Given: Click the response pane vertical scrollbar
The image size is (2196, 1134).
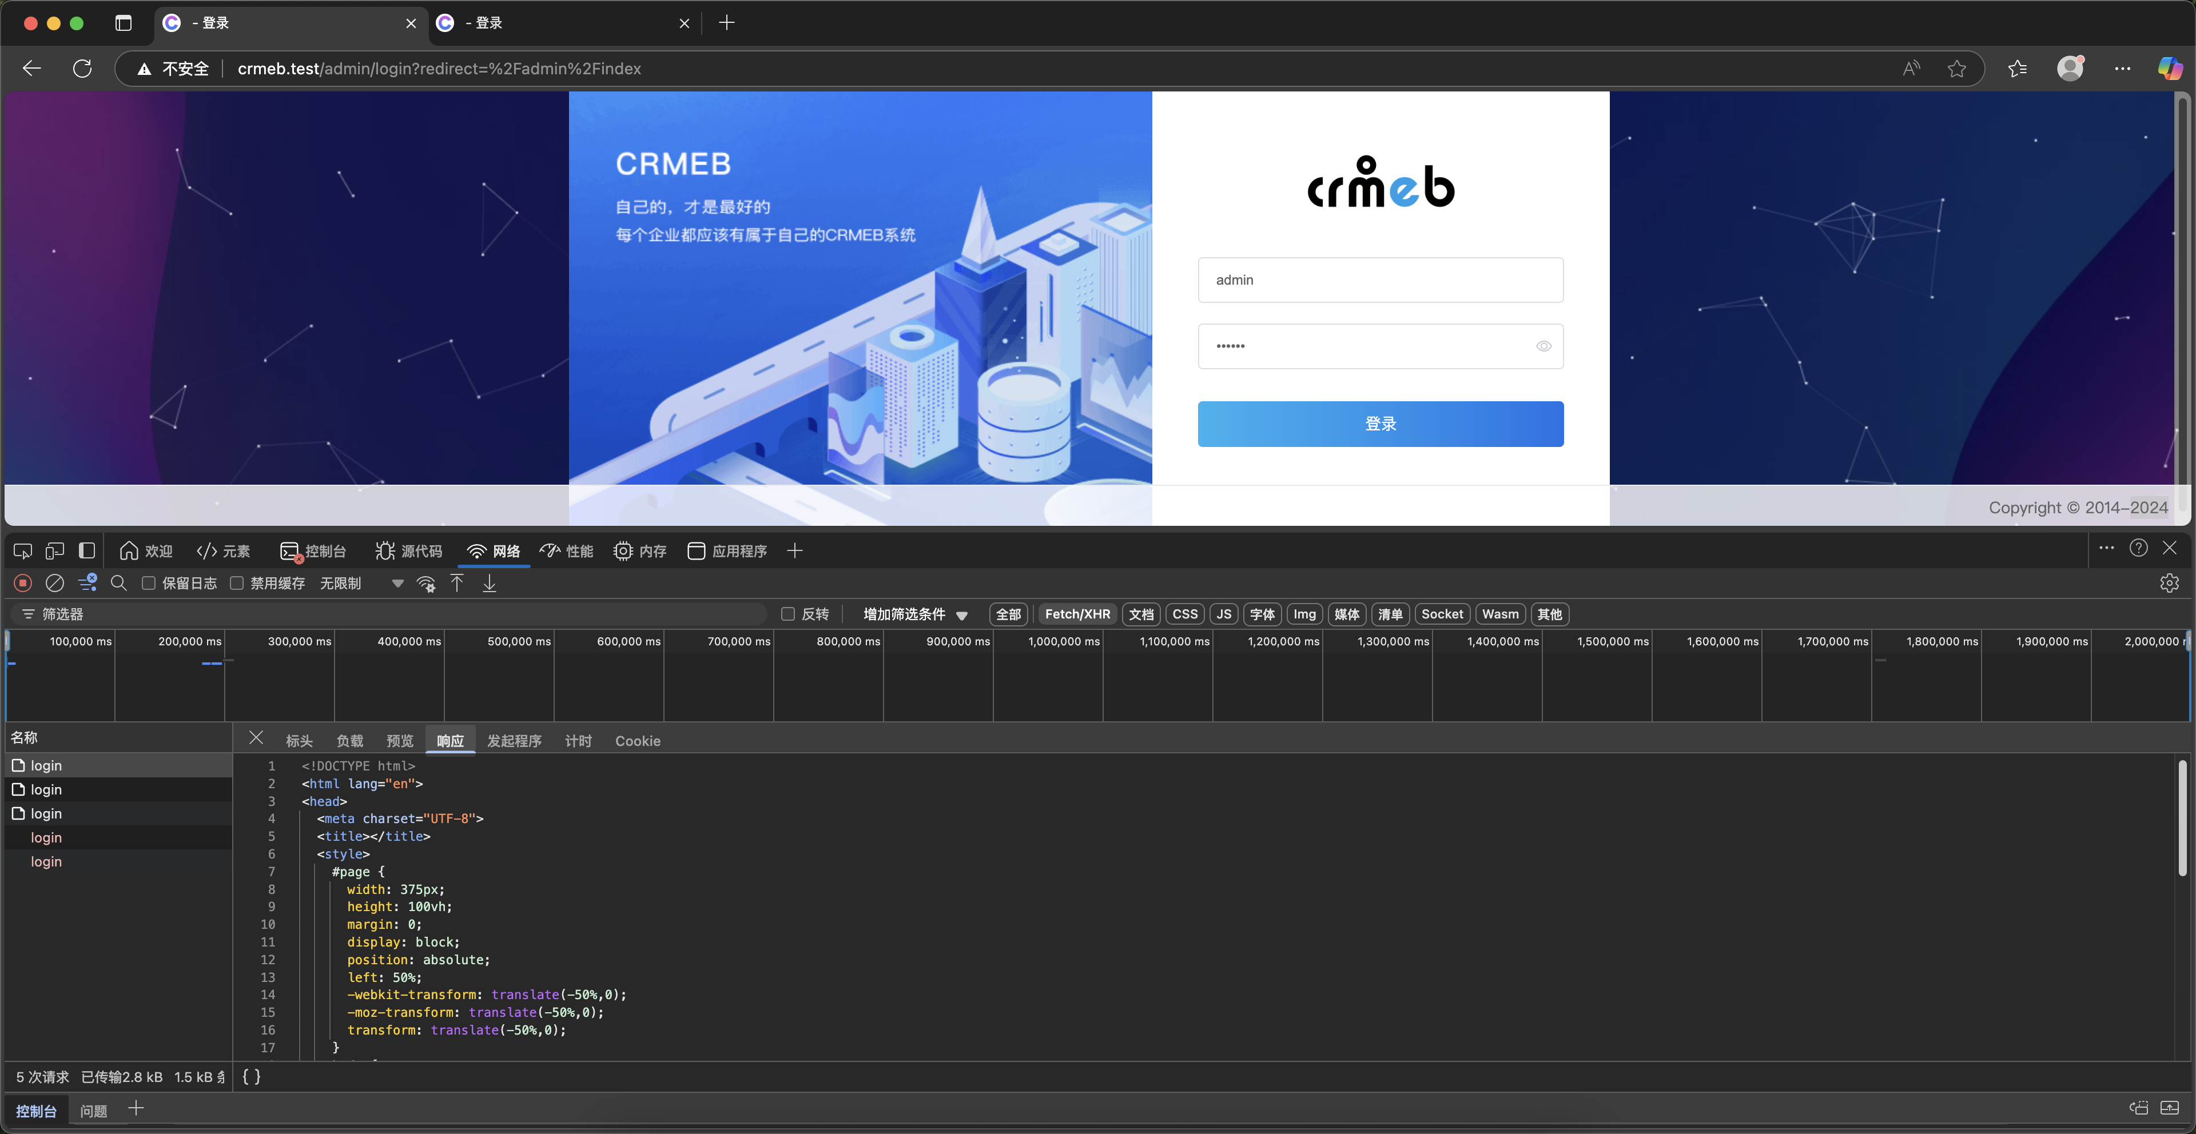Looking at the screenshot, I should pos(2182,818).
